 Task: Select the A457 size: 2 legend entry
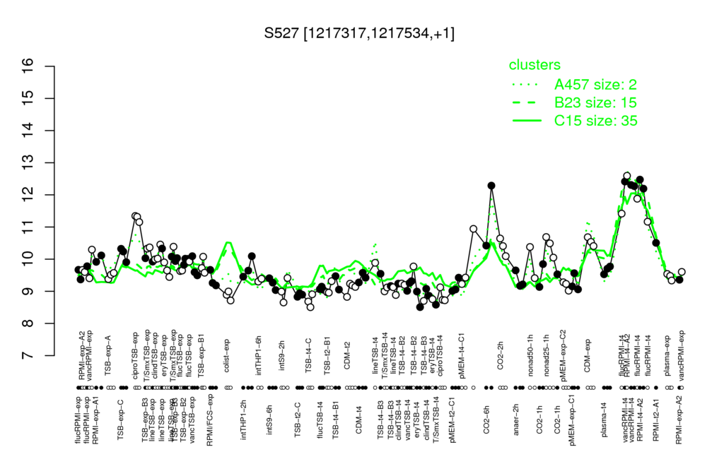595,85
